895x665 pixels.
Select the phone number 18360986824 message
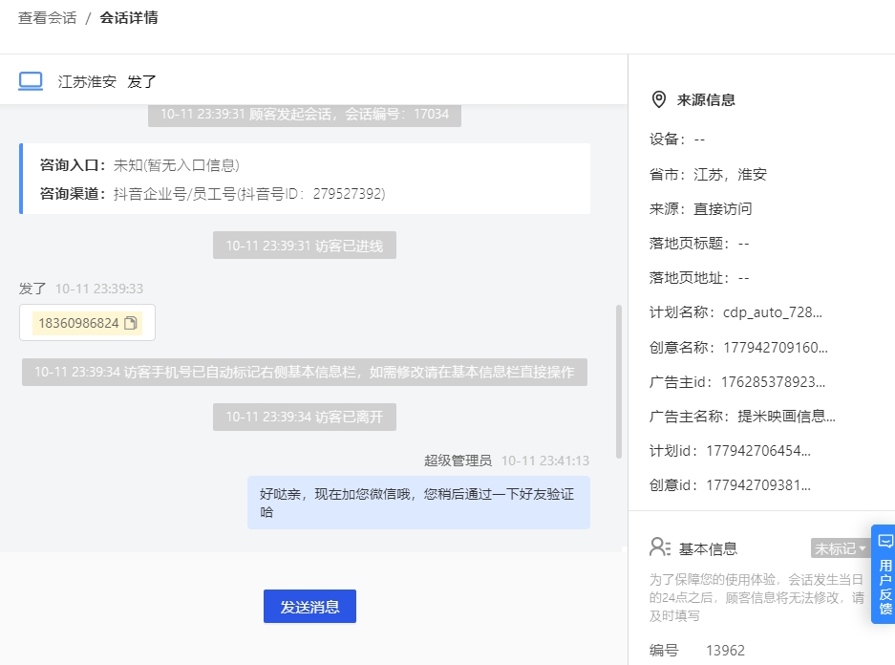click(x=87, y=323)
